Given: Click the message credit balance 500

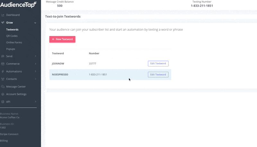Looking at the screenshot, I should click(60, 6).
